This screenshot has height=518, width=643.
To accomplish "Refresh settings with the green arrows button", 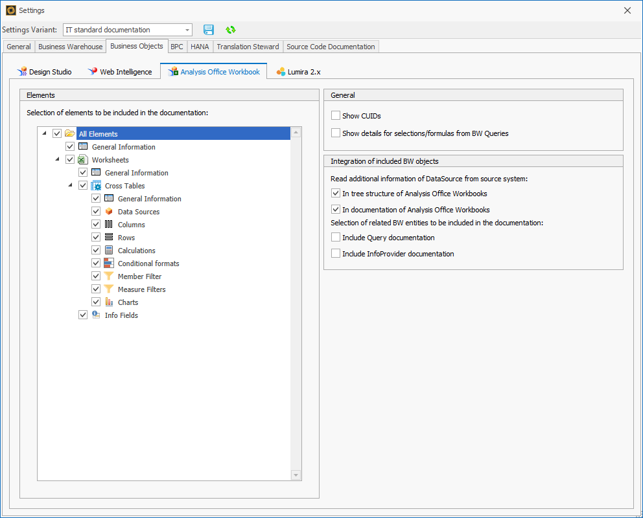I will (230, 29).
